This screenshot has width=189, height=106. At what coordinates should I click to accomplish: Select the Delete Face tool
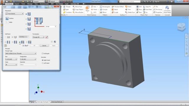pos(130,12)
